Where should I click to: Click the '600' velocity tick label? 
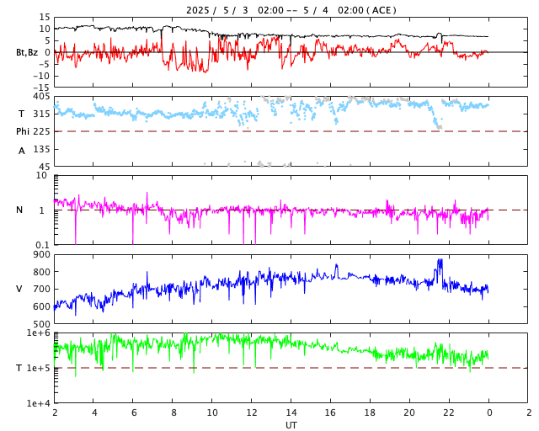41,306
